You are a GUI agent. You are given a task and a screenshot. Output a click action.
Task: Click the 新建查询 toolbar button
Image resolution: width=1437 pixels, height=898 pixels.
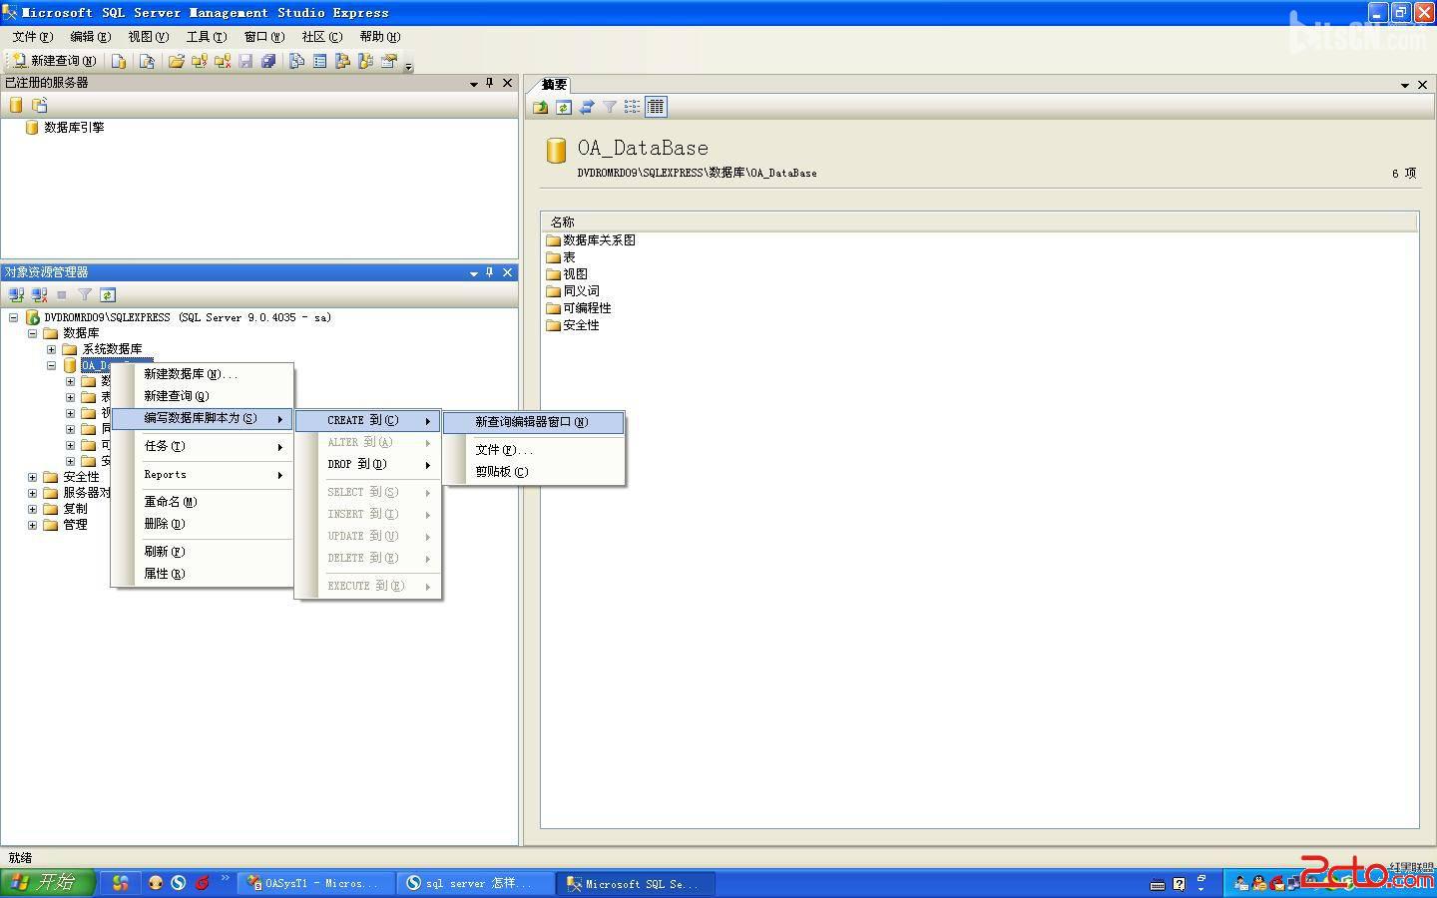(54, 61)
